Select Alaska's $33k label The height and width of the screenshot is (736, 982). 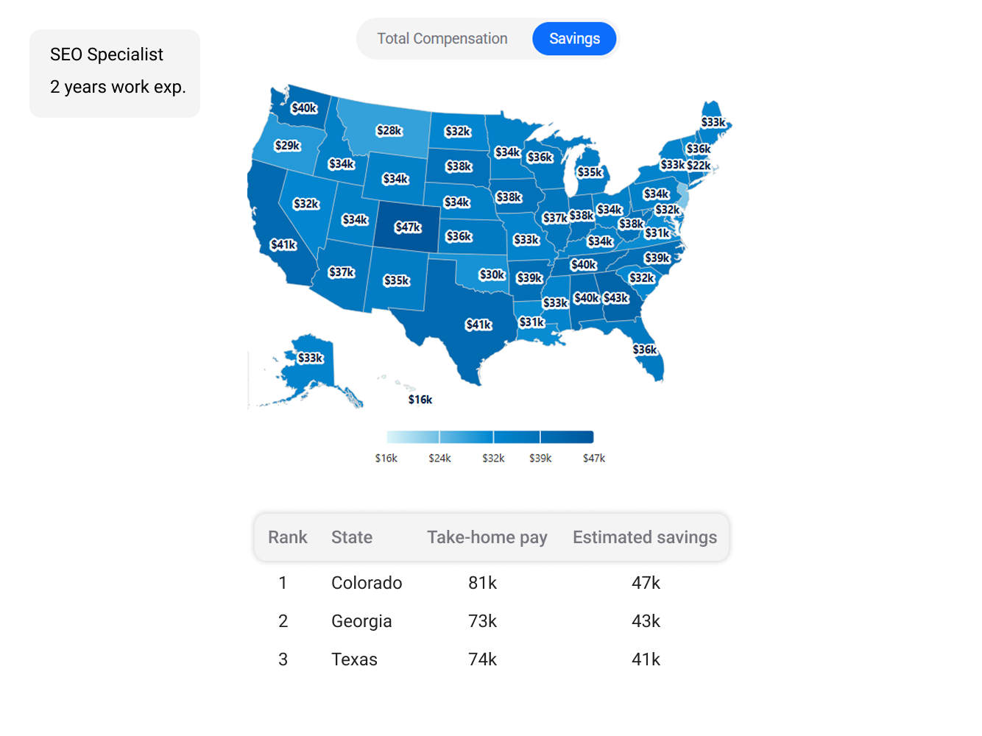click(311, 358)
